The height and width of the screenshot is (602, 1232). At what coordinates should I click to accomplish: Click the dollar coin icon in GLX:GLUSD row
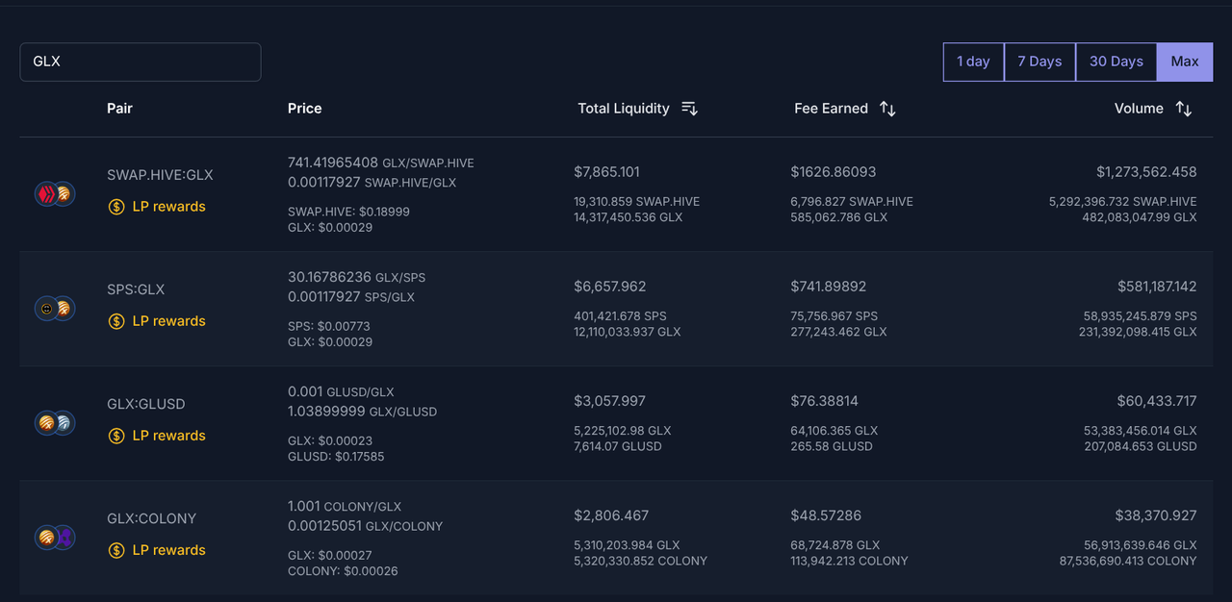point(116,436)
